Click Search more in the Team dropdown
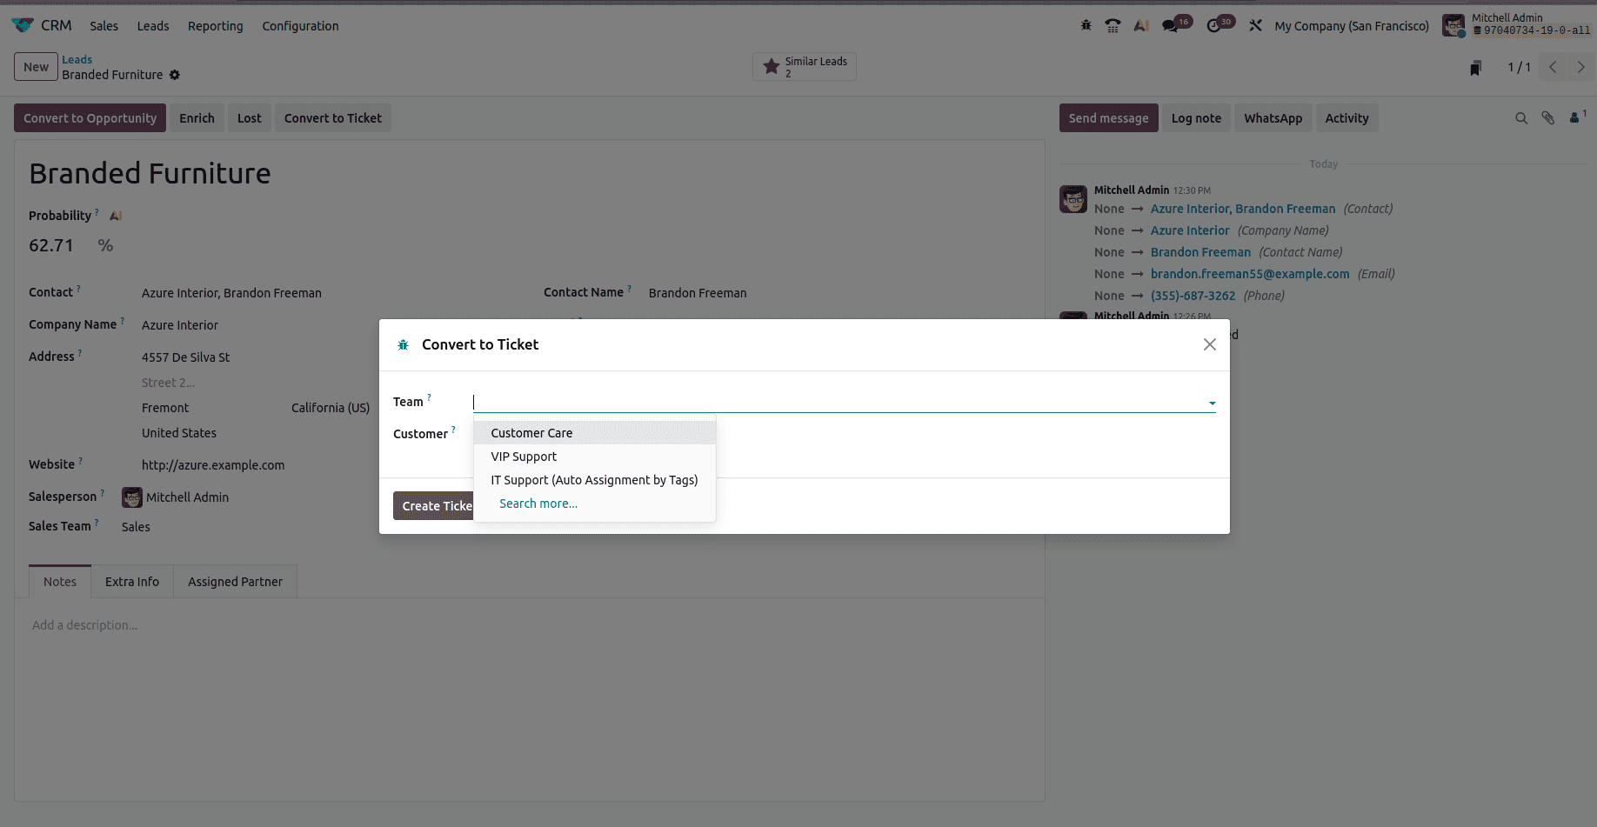Viewport: 1597px width, 827px height. tap(538, 503)
